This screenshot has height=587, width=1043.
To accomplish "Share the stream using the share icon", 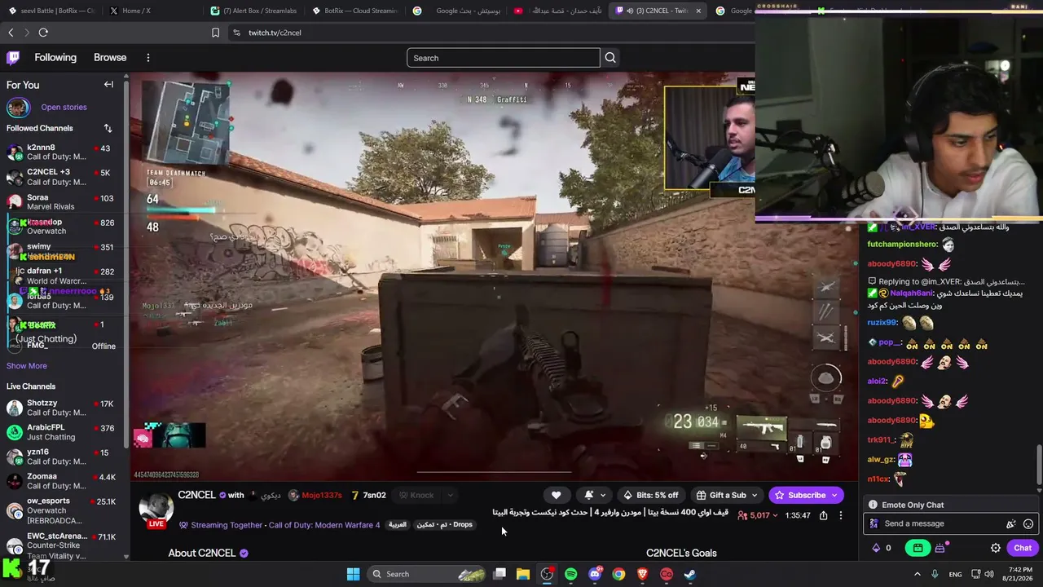I will (x=823, y=515).
